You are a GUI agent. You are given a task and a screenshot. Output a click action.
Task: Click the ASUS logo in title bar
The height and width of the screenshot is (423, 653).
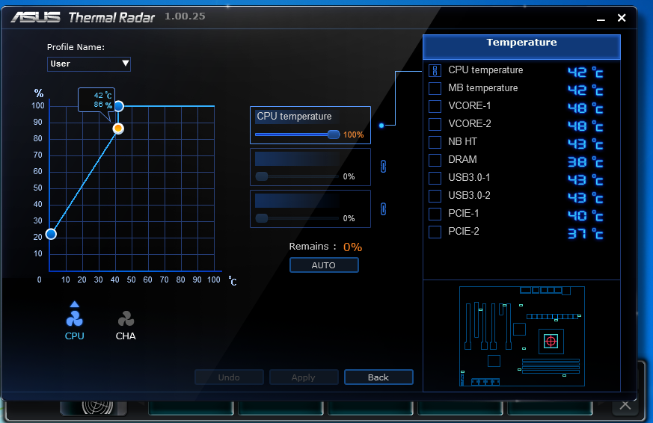point(35,17)
